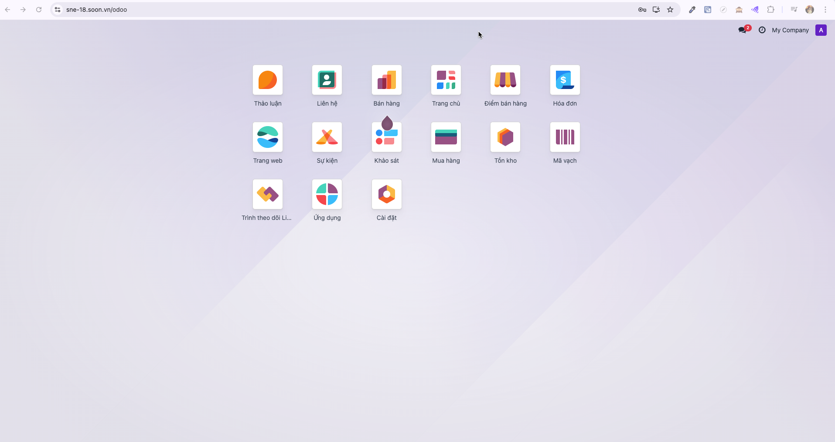Bookmark this page with the star

(x=670, y=10)
